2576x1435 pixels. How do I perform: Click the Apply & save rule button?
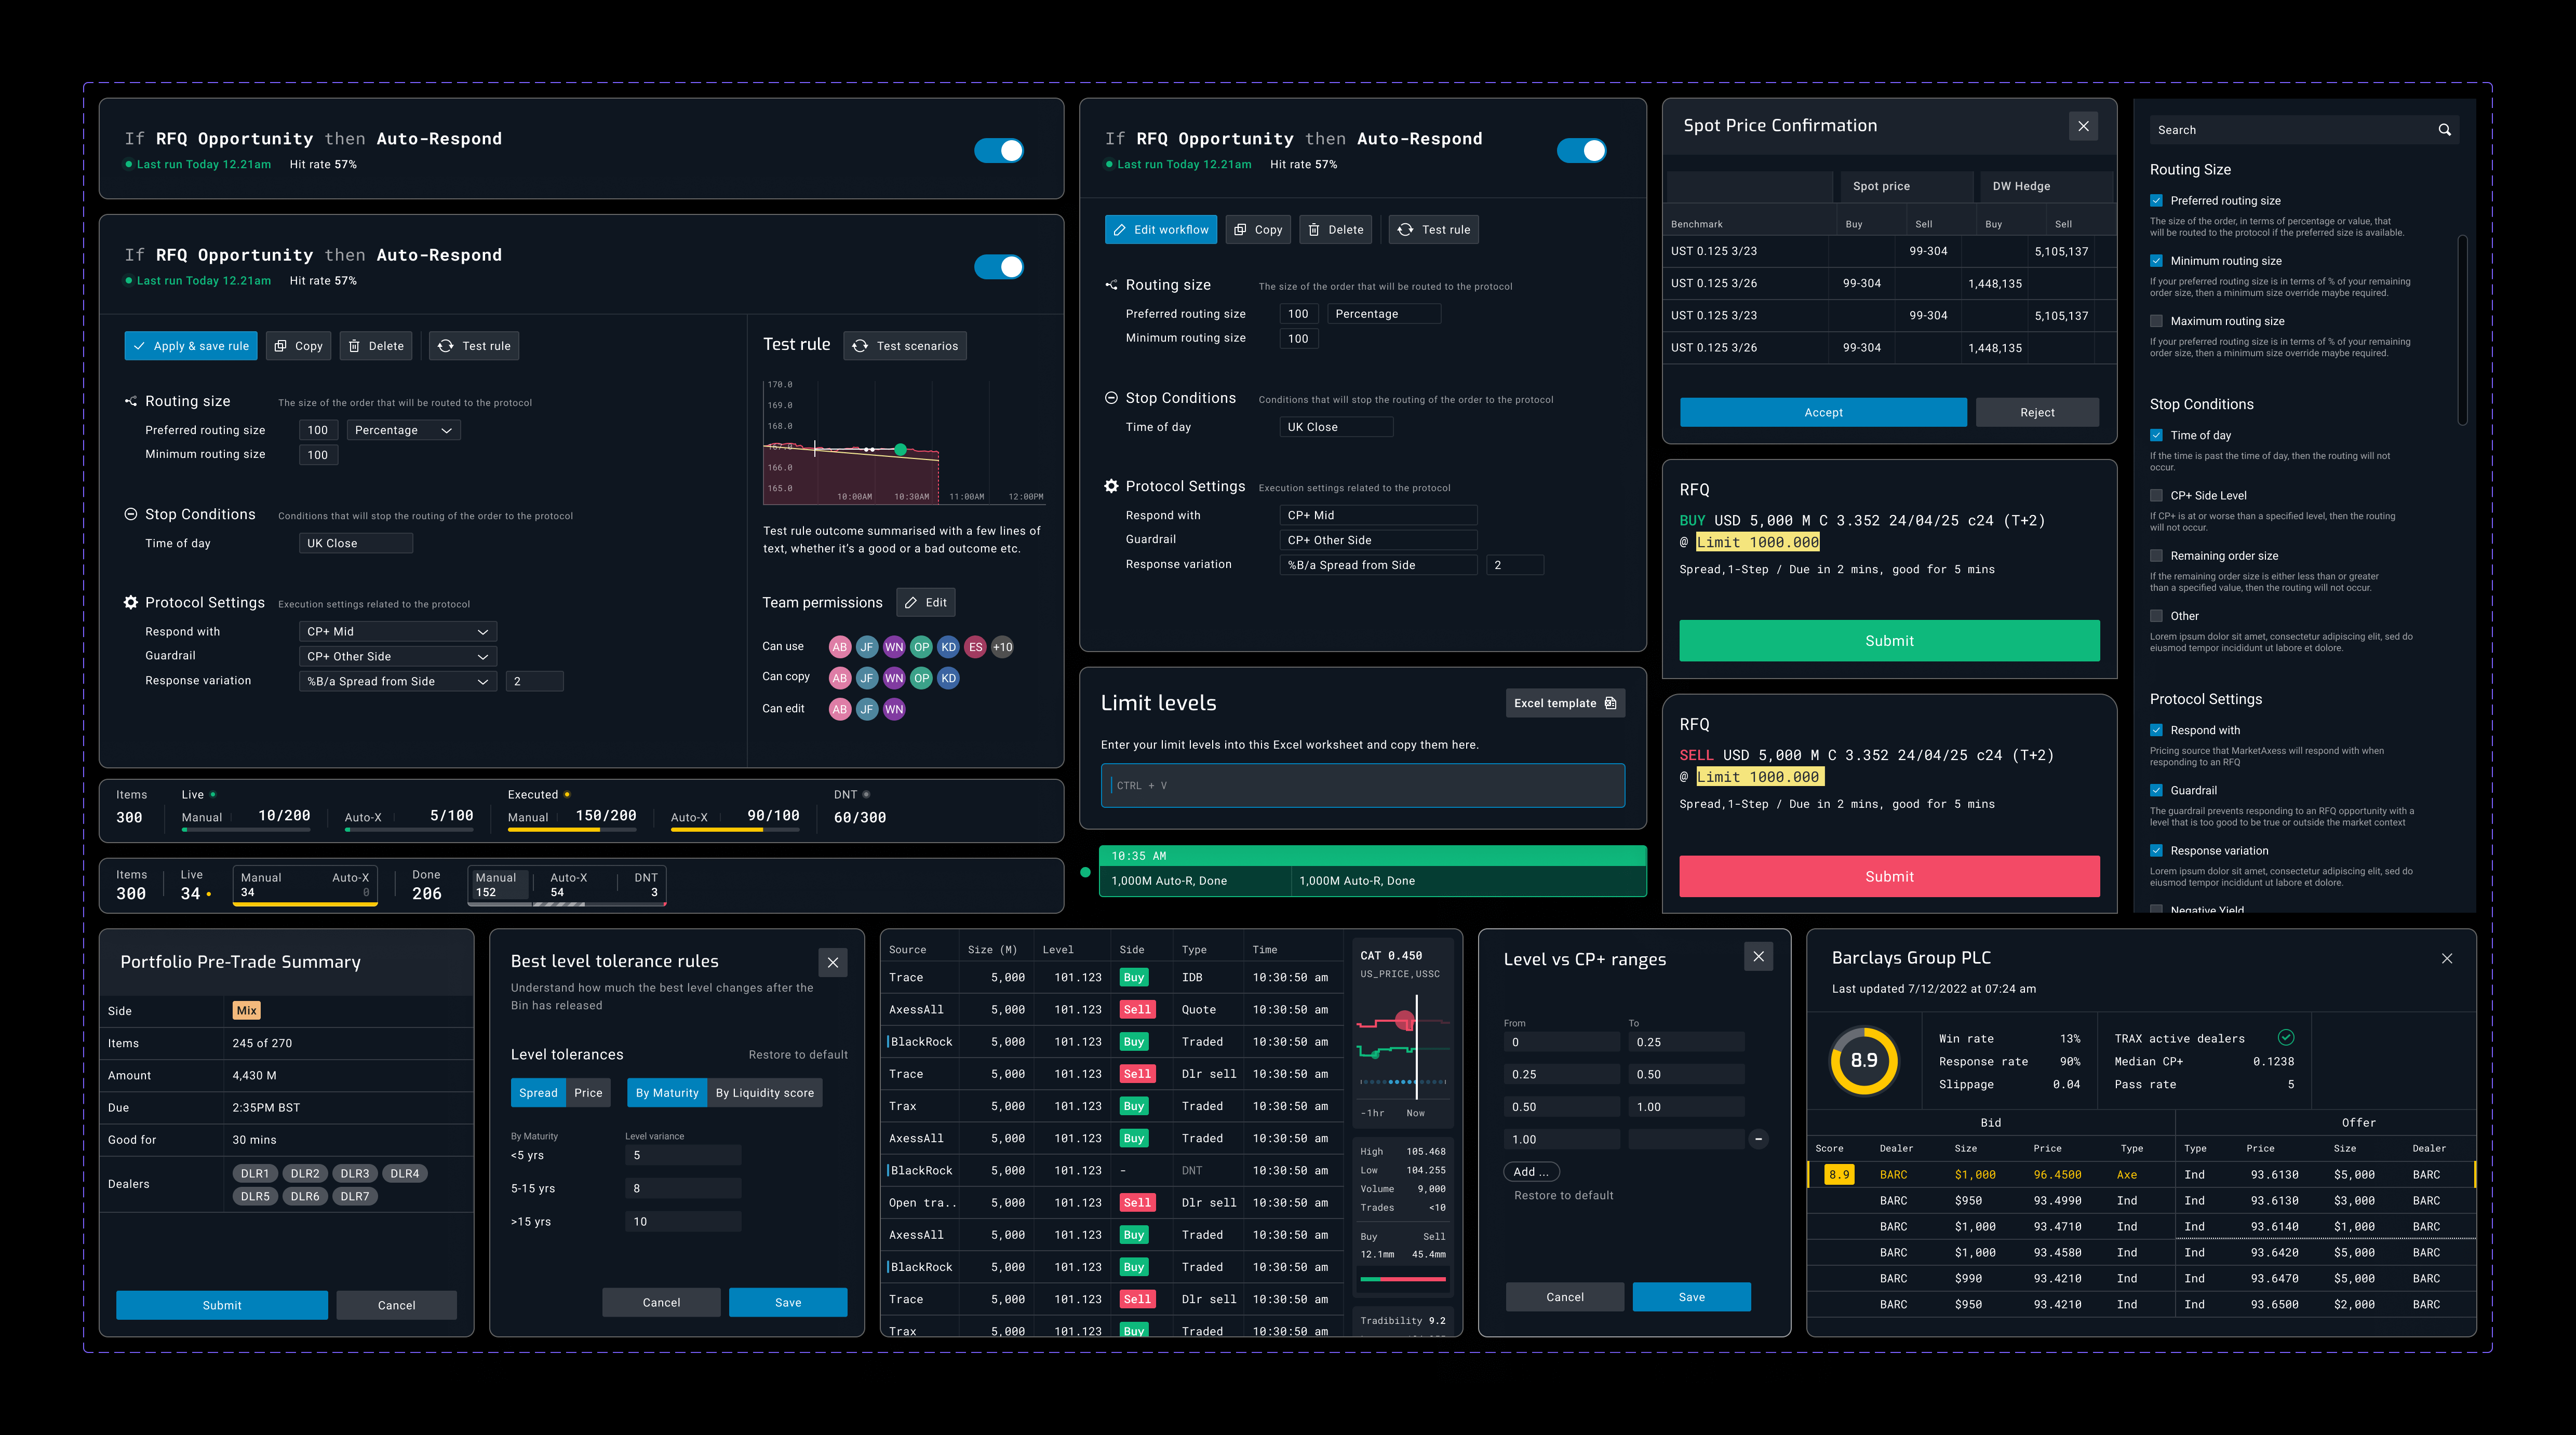click(191, 346)
